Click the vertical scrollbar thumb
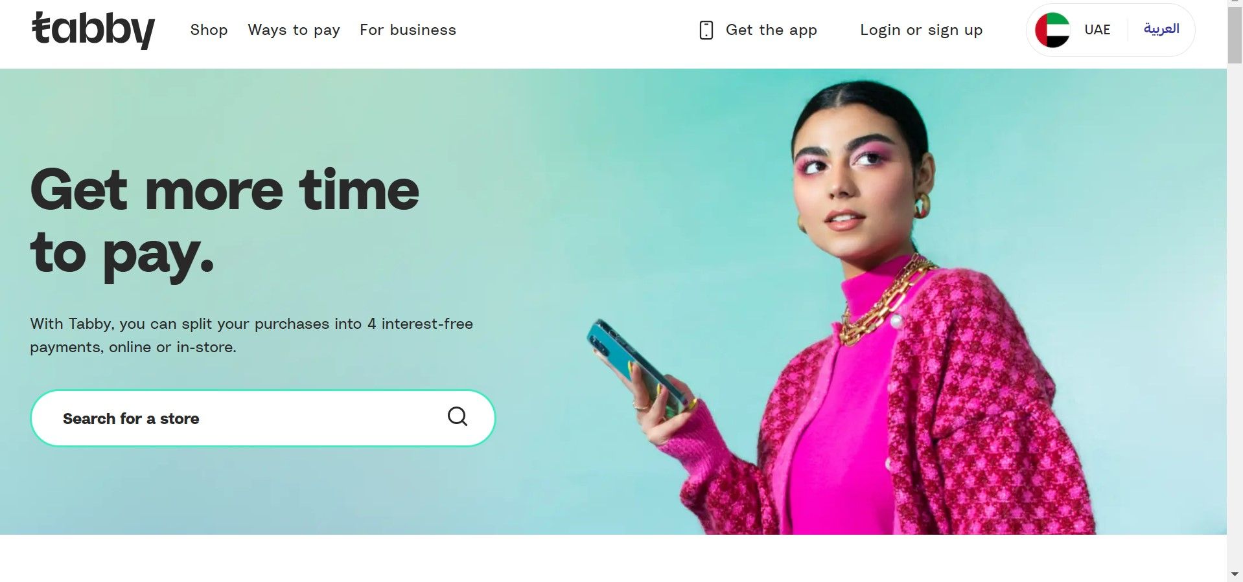Viewport: 1243px width, 582px height. pyautogui.click(x=1235, y=36)
